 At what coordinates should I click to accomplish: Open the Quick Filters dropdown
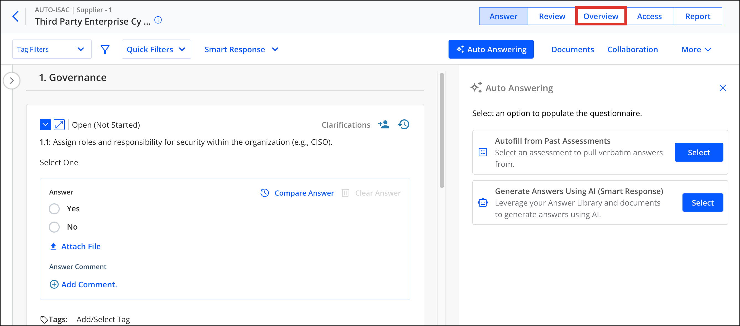(x=156, y=49)
